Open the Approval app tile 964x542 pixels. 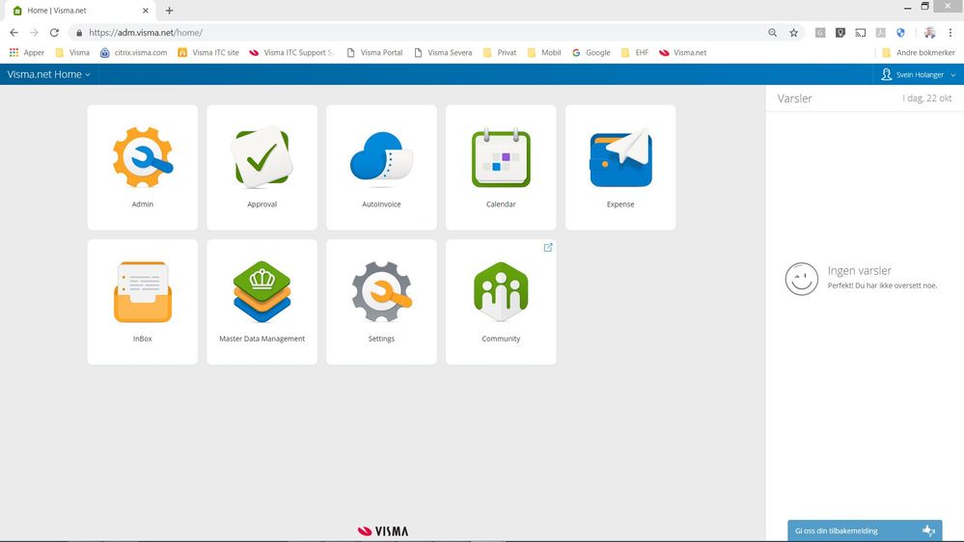tap(262, 167)
